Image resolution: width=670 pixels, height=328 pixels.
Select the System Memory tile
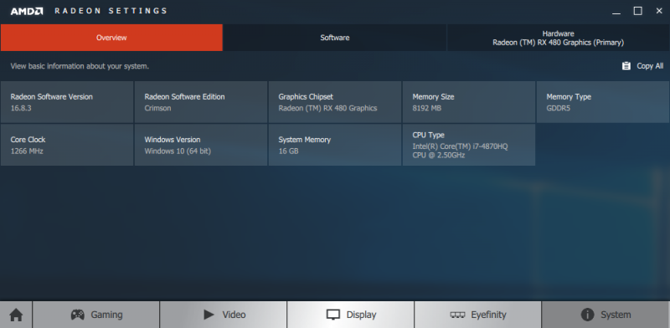tap(335, 145)
